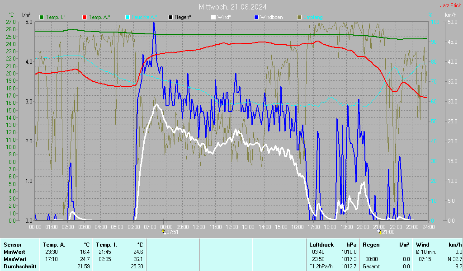Click the red Temp. A. legend swatch
Screen dimensions: 463x271
85,18
